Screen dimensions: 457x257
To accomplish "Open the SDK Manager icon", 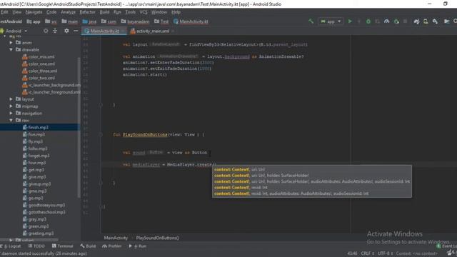I will [x=435, y=21].
